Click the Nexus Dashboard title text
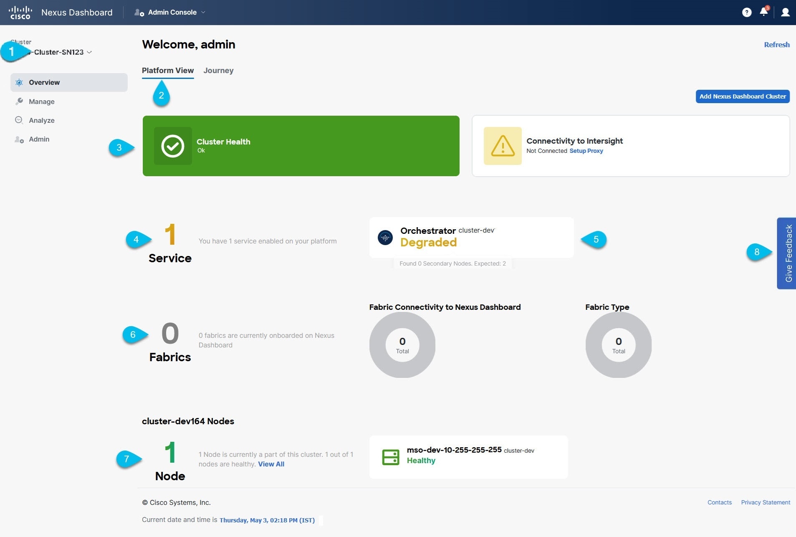796x537 pixels. [77, 13]
